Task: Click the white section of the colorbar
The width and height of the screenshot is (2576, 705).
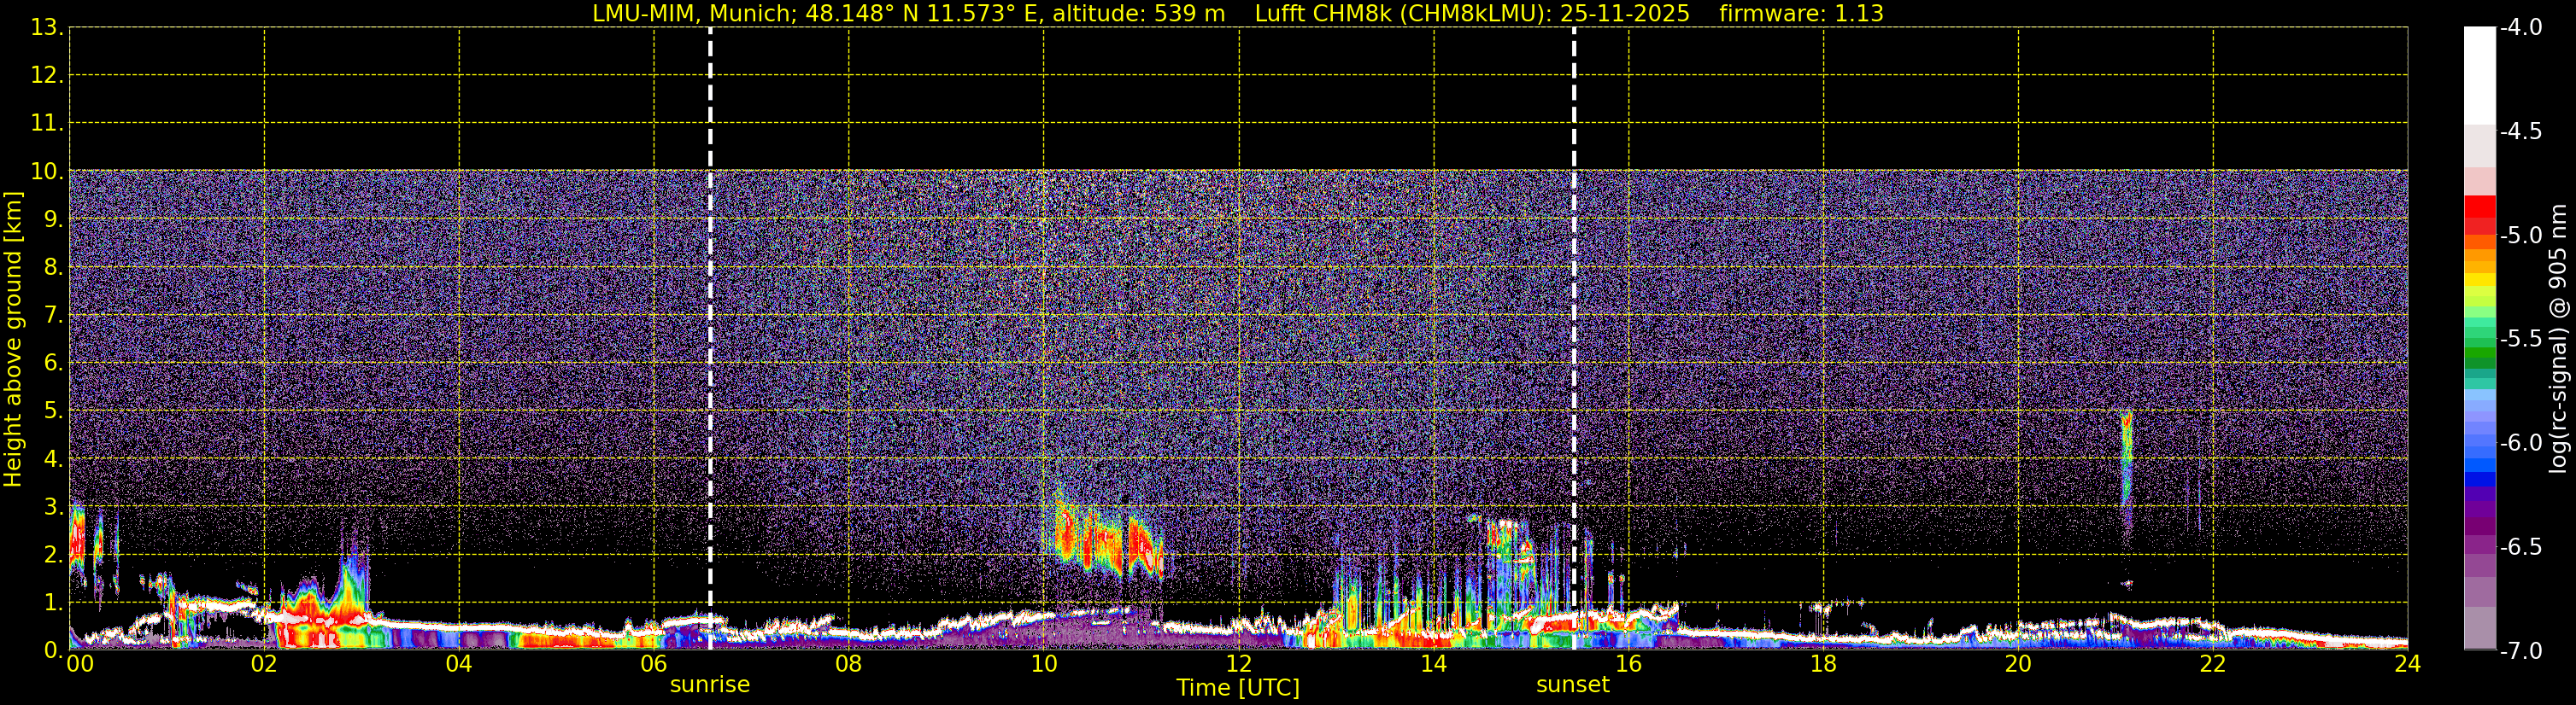Action: pyautogui.click(x=2479, y=75)
